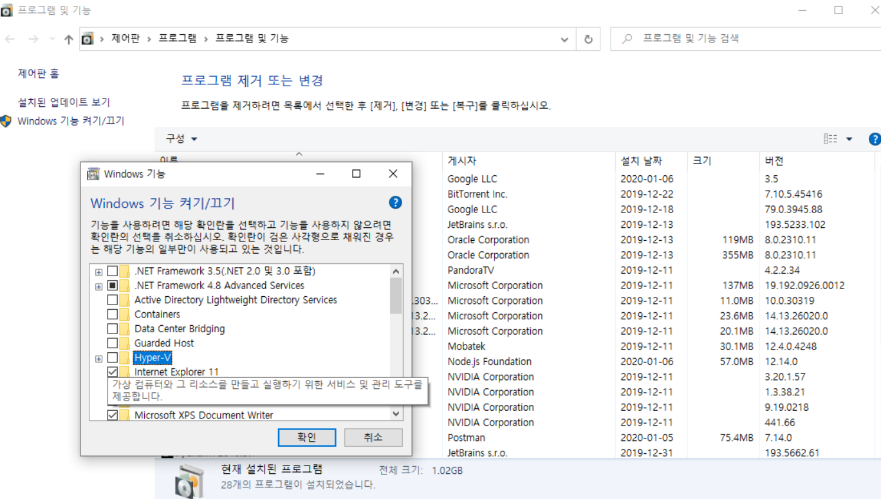Check the Containers feature checkbox
Screen dimensions: 881x499
113,314
